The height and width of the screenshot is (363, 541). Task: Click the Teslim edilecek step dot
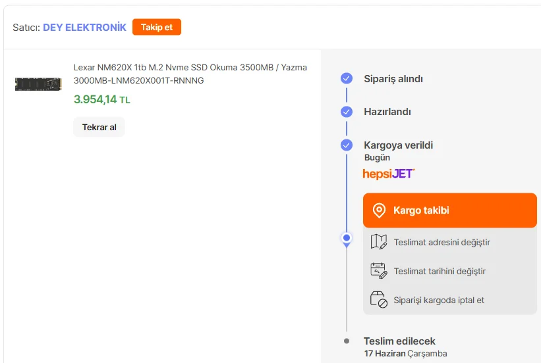[347, 341]
